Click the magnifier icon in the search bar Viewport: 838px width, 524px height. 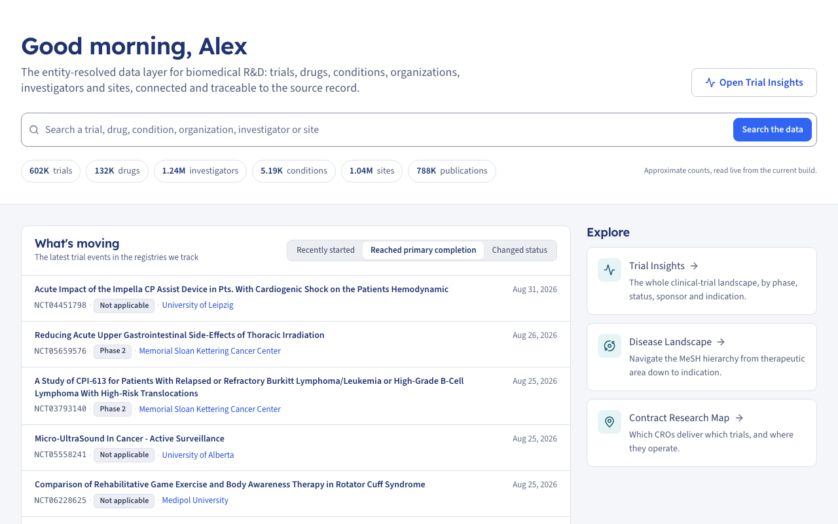tap(34, 130)
